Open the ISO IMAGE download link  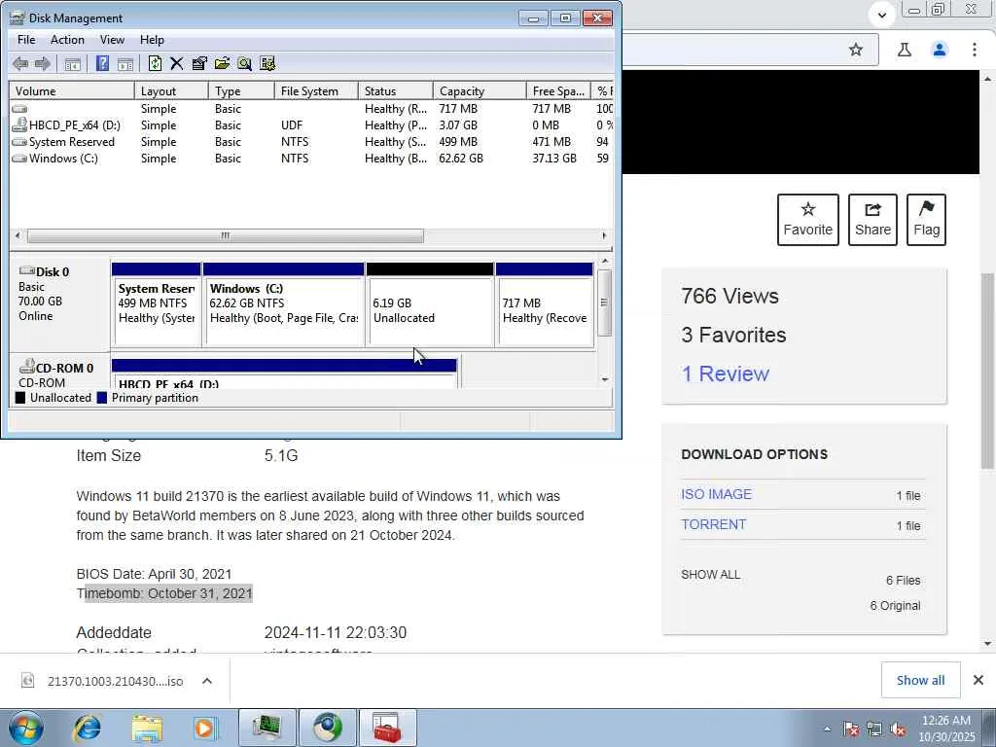[717, 494]
